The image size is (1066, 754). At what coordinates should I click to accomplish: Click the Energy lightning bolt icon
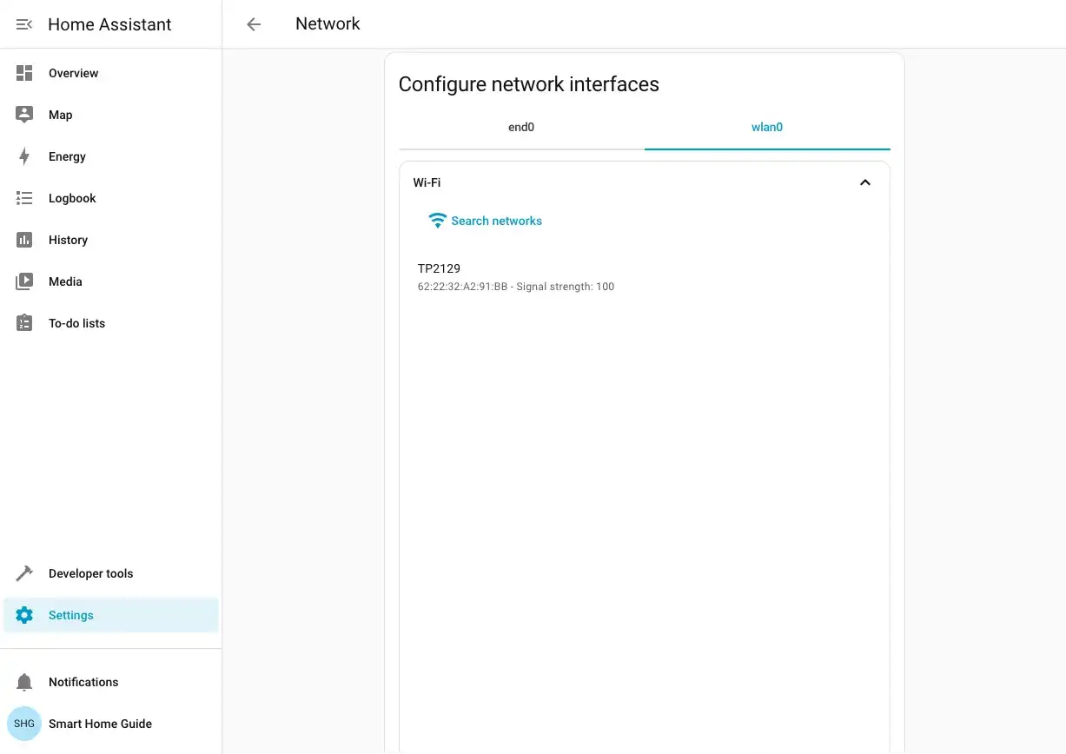click(24, 156)
